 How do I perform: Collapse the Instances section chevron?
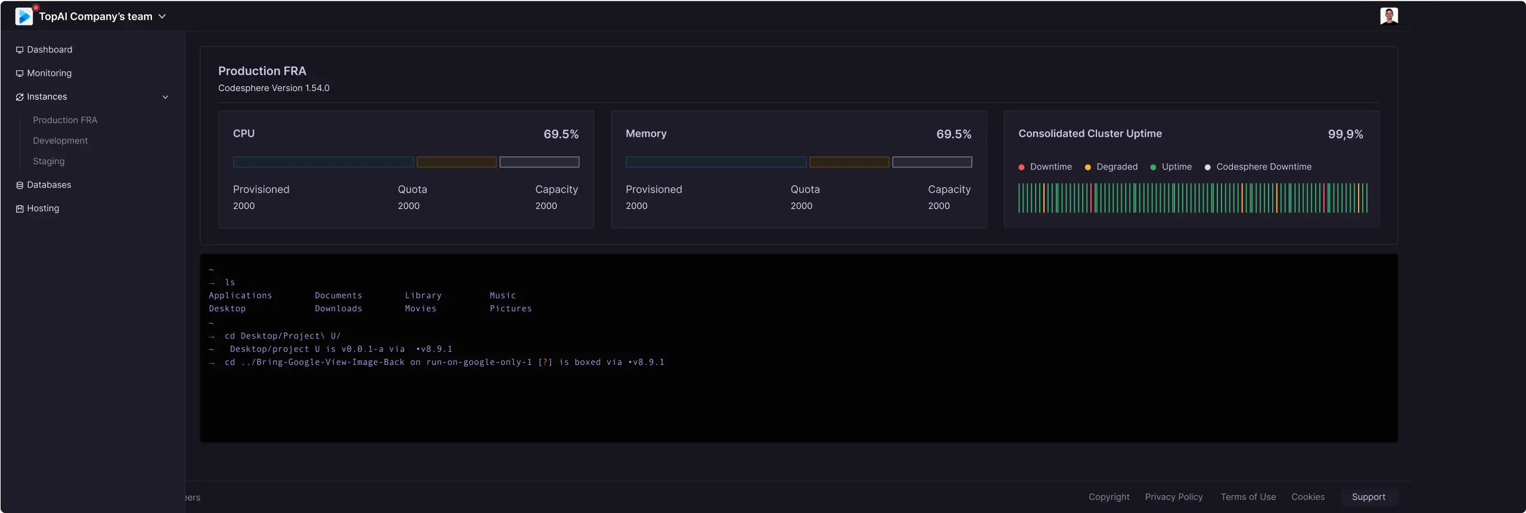pos(165,97)
